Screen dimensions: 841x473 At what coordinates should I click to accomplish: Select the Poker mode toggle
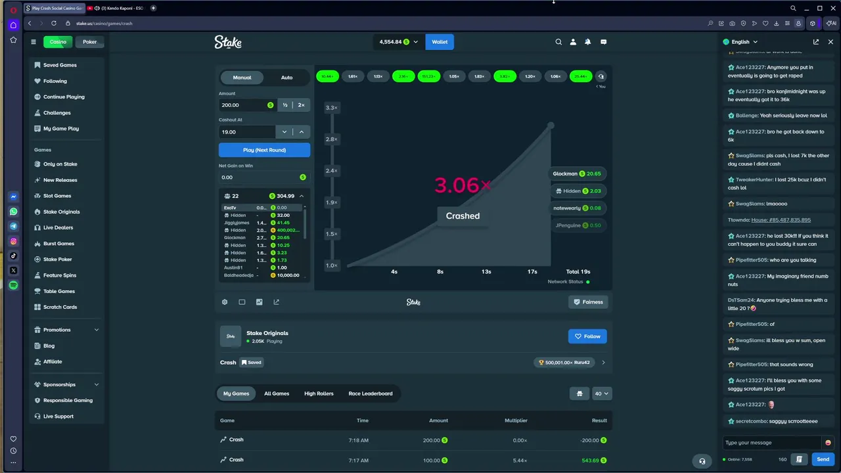(90, 42)
